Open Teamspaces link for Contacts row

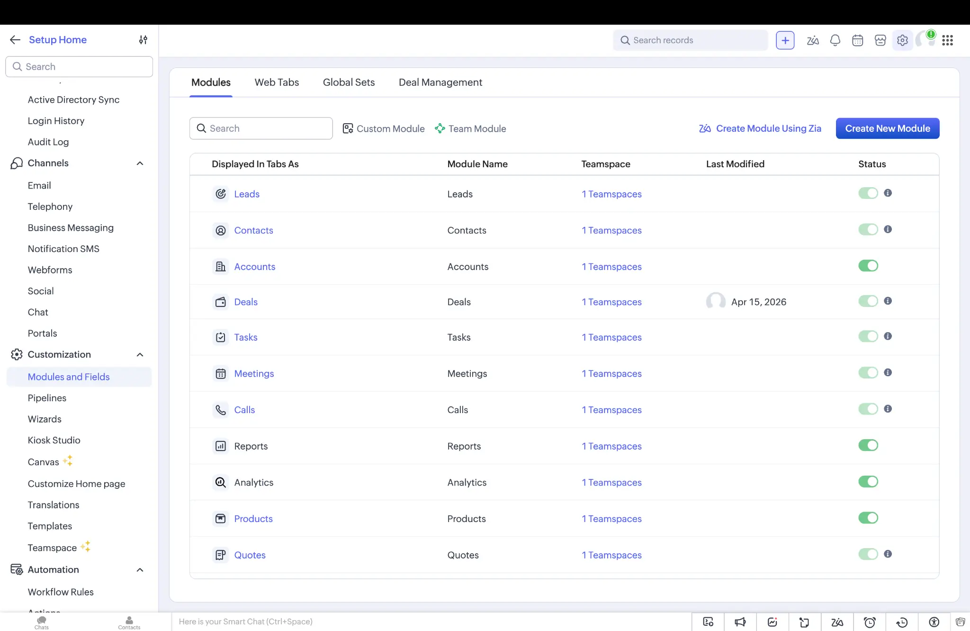pos(611,230)
